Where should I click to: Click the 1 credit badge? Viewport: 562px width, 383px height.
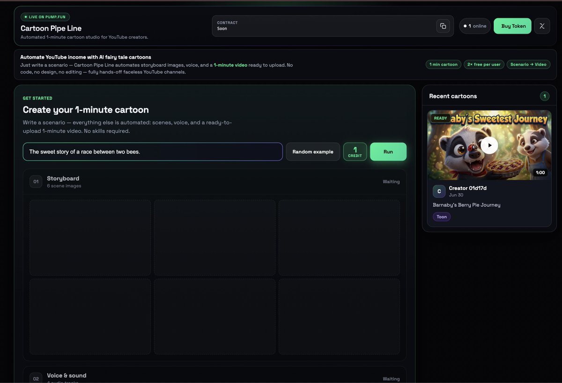355,152
